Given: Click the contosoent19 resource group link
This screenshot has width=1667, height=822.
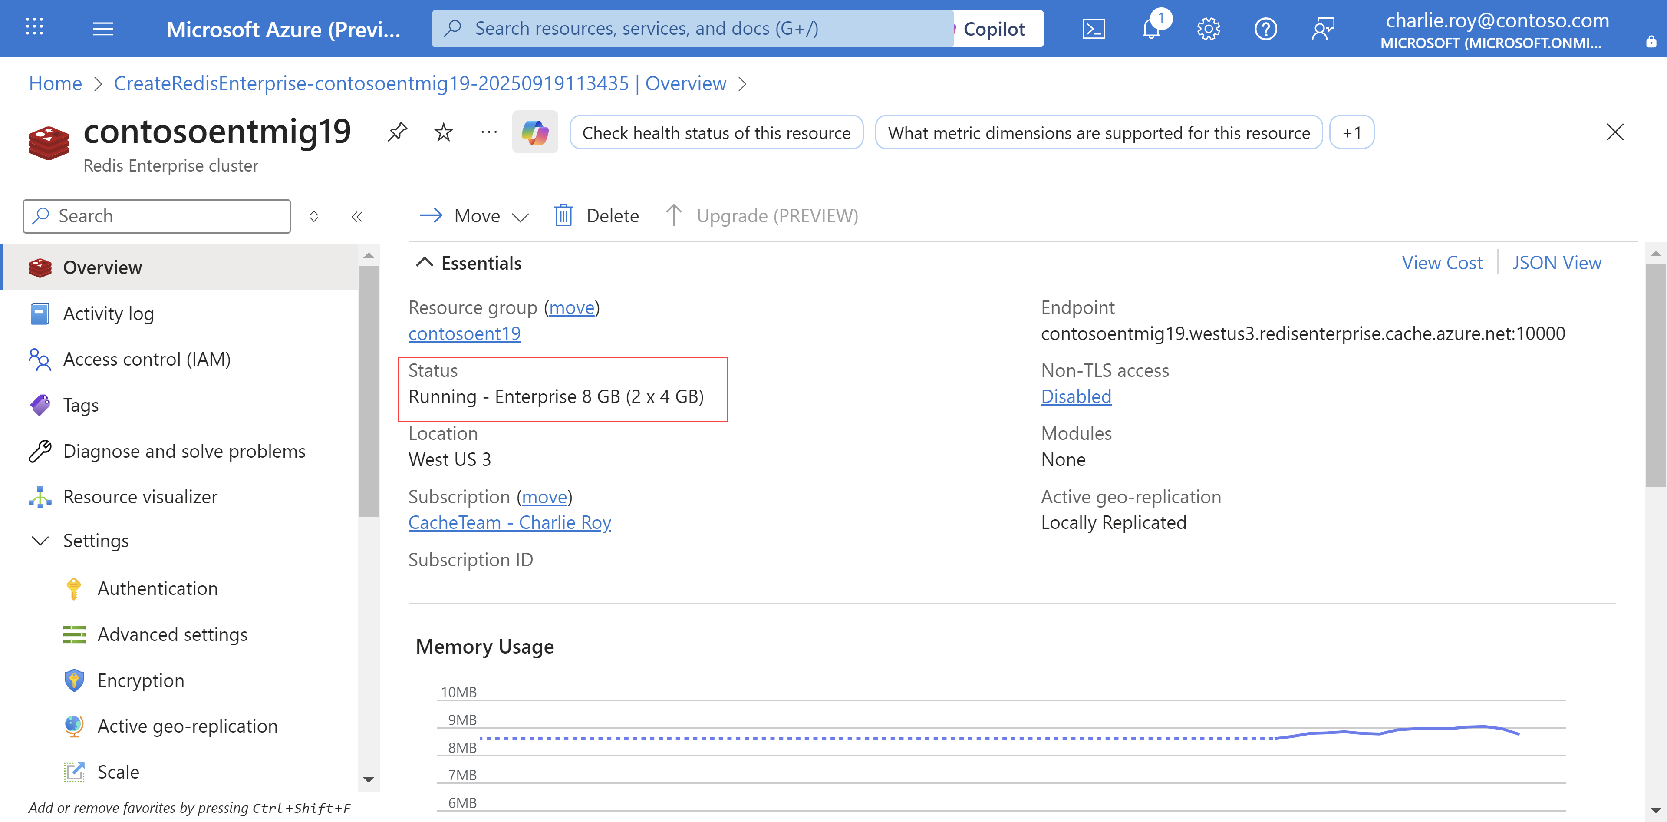Looking at the screenshot, I should (x=464, y=333).
